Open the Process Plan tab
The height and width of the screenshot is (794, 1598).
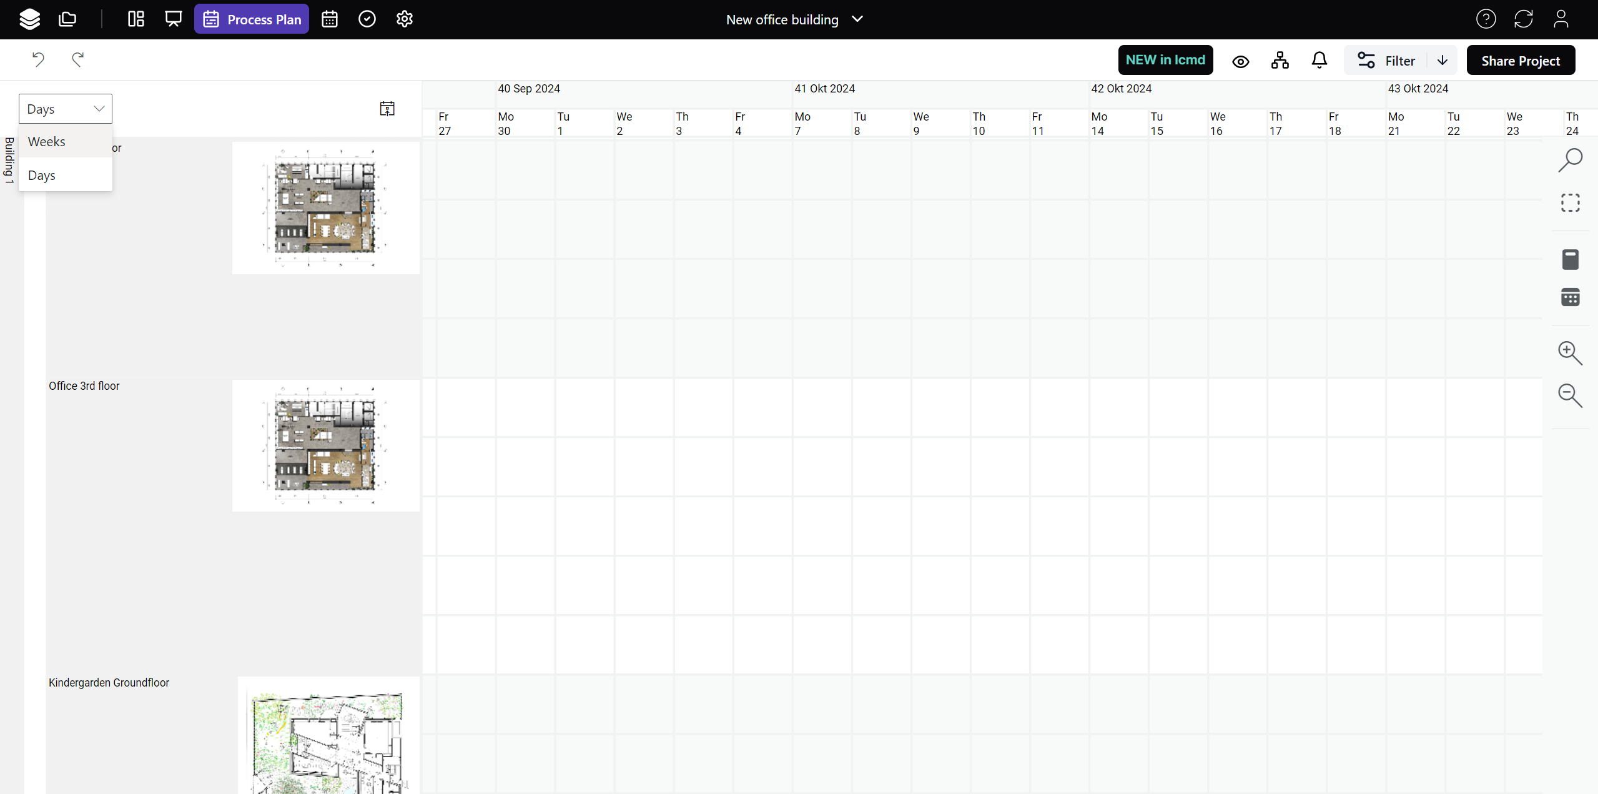click(252, 19)
